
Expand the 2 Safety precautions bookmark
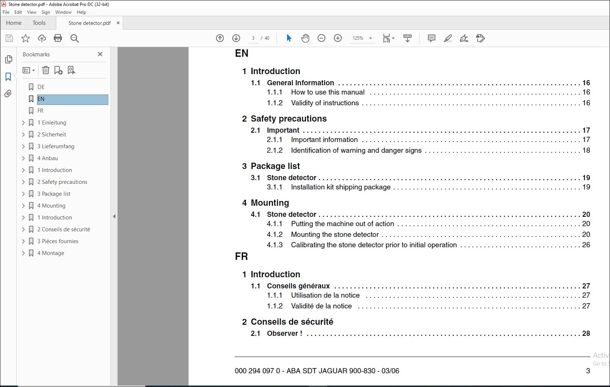[23, 182]
